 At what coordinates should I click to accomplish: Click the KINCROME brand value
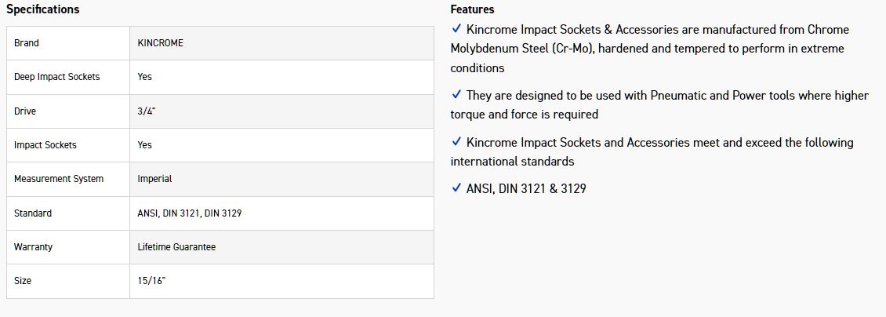pos(160,43)
